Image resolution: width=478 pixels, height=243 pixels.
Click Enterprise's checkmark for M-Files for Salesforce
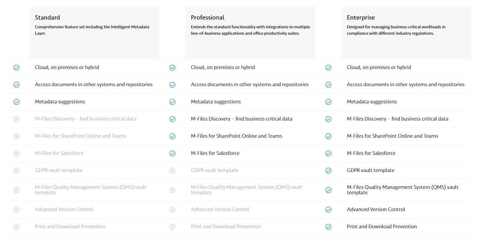coord(328,153)
